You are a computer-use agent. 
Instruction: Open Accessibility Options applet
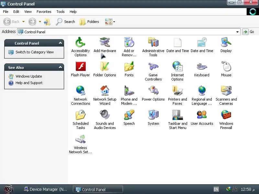coord(80,47)
